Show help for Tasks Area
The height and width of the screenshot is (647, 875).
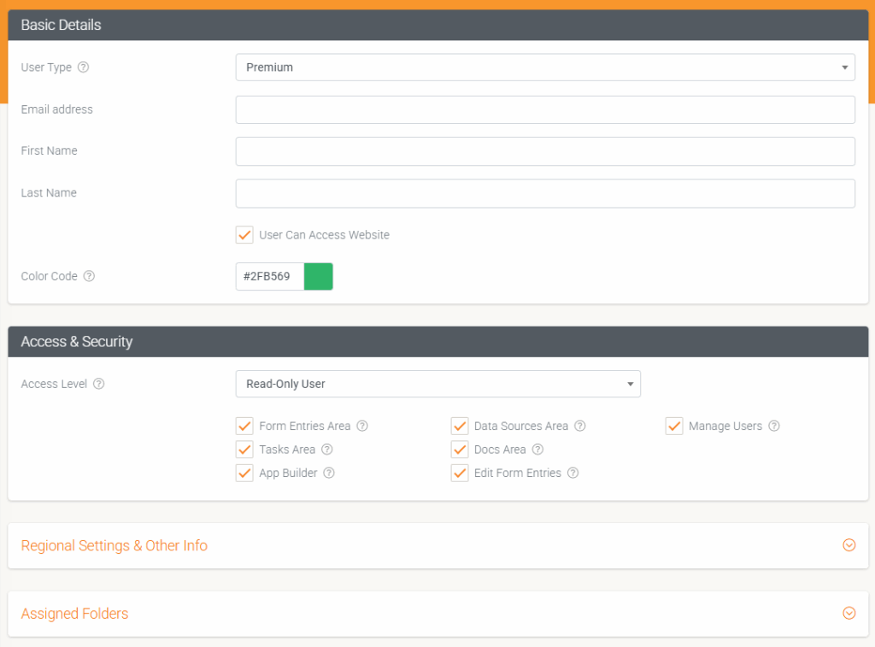(327, 450)
